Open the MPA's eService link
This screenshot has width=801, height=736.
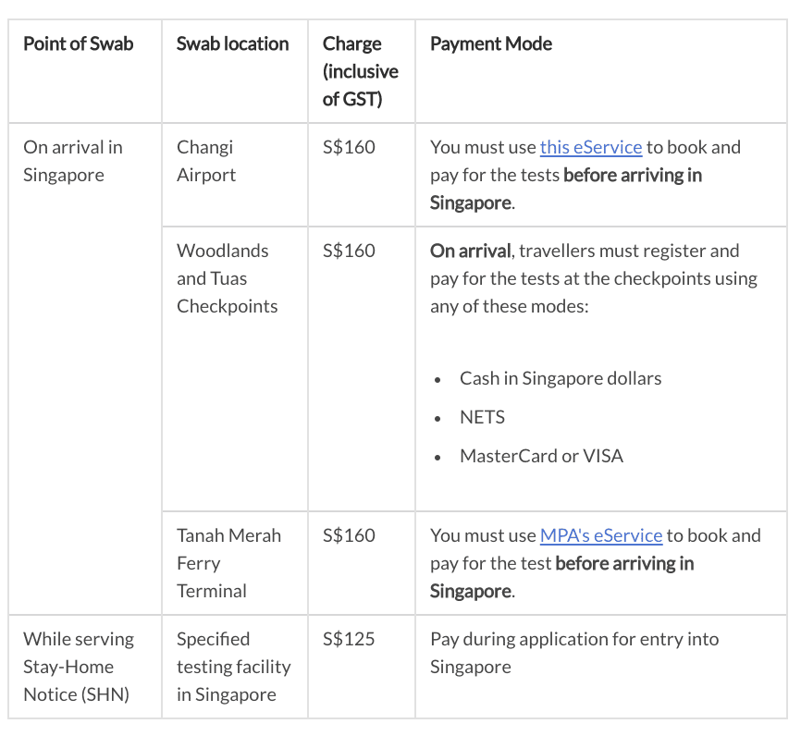pos(601,535)
